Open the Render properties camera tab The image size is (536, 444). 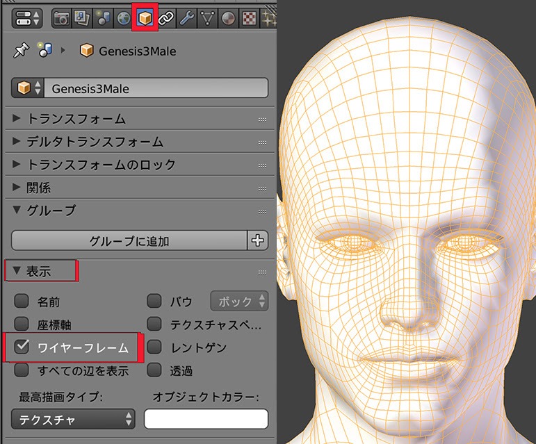point(62,17)
